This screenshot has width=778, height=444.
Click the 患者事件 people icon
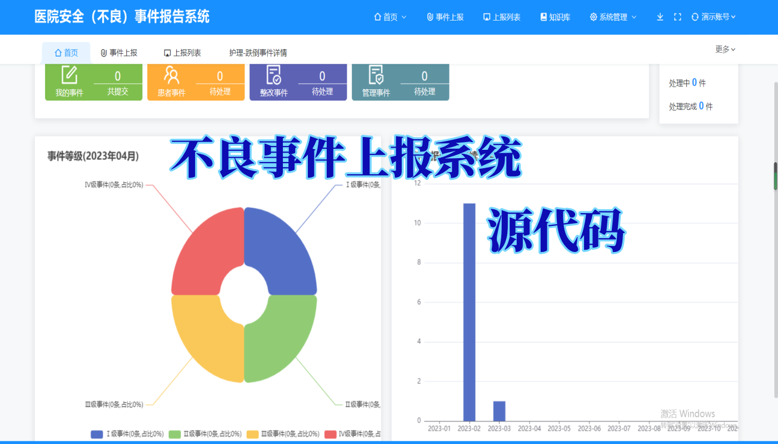click(x=172, y=75)
